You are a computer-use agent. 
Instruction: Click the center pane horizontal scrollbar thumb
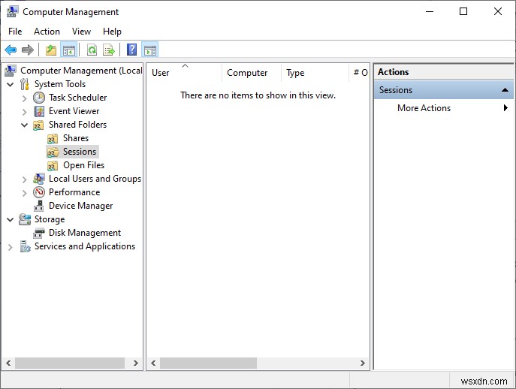point(208,363)
